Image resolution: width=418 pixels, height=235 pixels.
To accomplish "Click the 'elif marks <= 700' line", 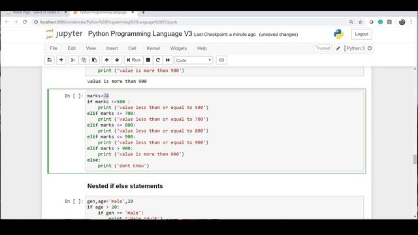I will click(x=111, y=113).
